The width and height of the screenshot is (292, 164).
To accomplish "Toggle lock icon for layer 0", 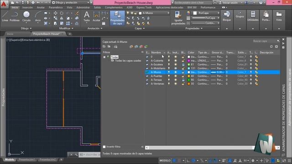I will coord(183,56).
